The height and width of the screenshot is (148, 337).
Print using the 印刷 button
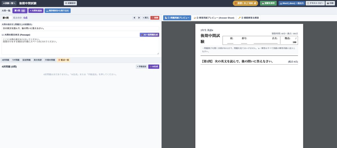(x=330, y=3)
